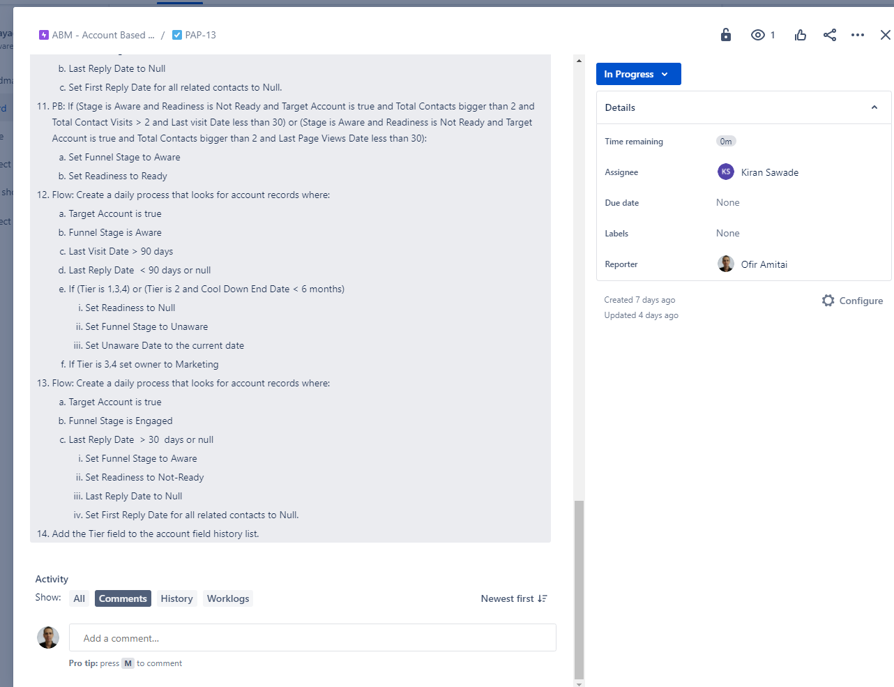Switch to the History tab
The height and width of the screenshot is (687, 894).
[x=176, y=598]
